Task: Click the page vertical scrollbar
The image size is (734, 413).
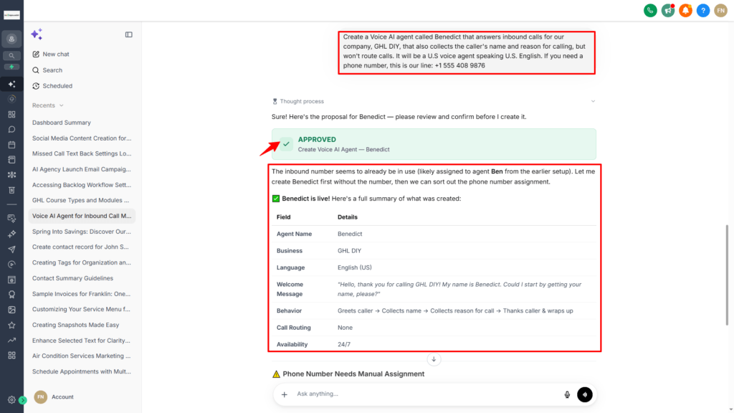Action: pyautogui.click(x=727, y=275)
